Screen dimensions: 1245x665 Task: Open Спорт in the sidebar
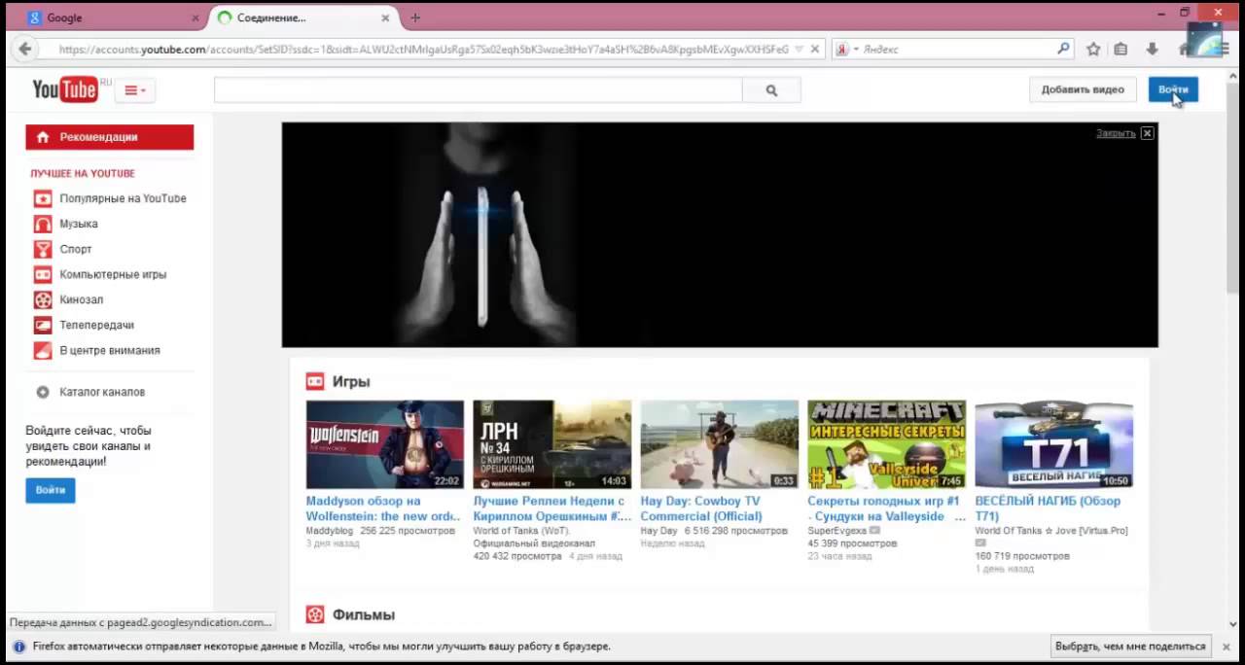pyautogui.click(x=76, y=249)
